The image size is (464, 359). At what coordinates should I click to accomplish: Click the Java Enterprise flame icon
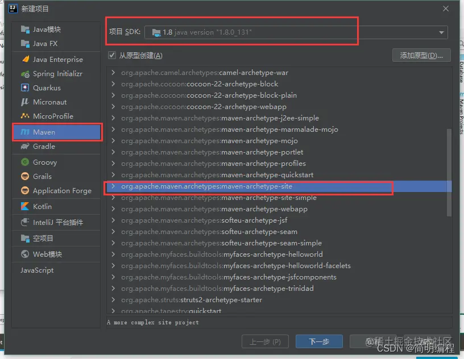(x=26, y=59)
